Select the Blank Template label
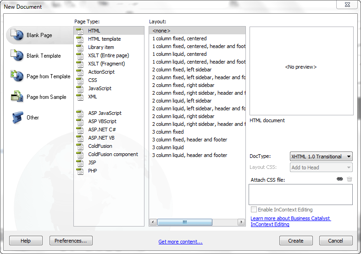The height and width of the screenshot is (254, 361). (44, 56)
